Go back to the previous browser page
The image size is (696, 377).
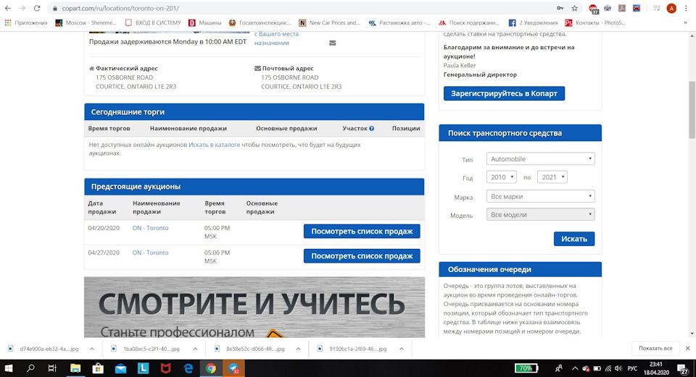pyautogui.click(x=8, y=8)
